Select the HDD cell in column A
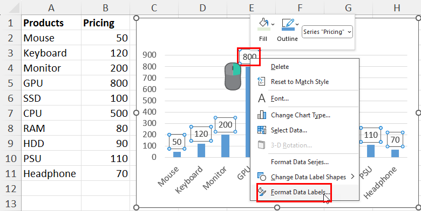The width and height of the screenshot is (421, 211). (x=51, y=144)
